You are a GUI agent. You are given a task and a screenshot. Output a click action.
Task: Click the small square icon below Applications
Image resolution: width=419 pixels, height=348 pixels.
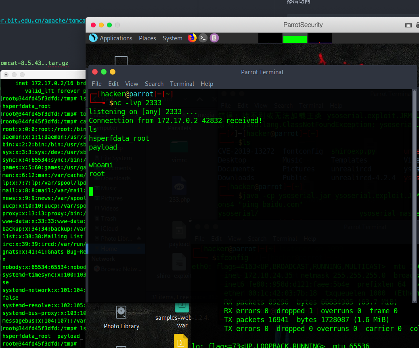[121, 60]
